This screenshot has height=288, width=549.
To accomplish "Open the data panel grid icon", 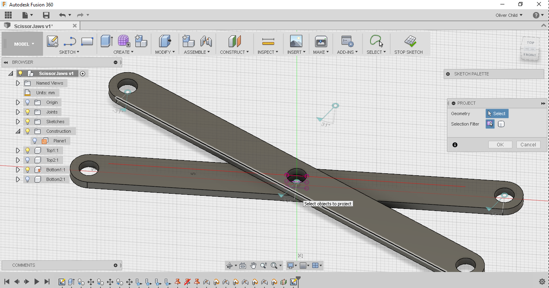I will tap(8, 15).
